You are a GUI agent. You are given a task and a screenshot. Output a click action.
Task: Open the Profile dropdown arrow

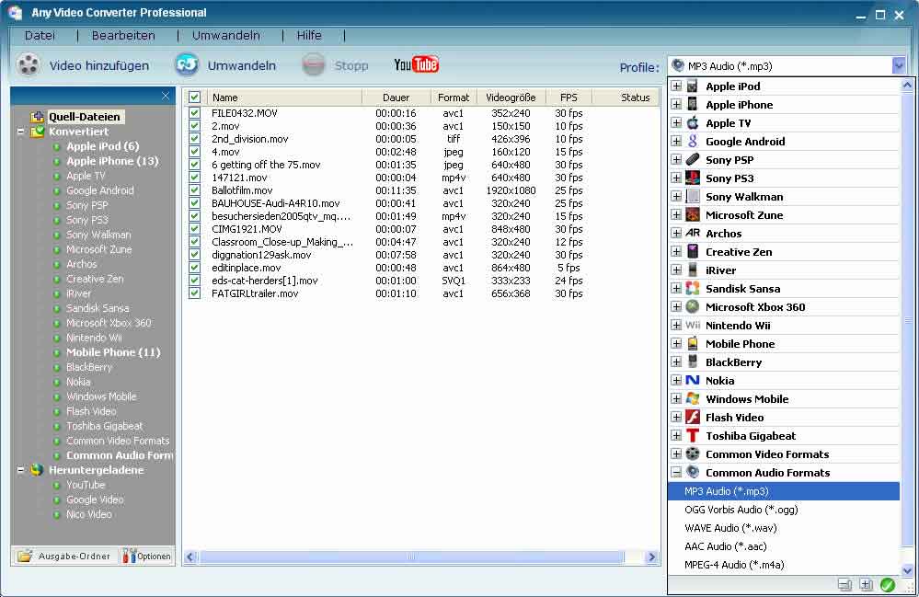[899, 65]
